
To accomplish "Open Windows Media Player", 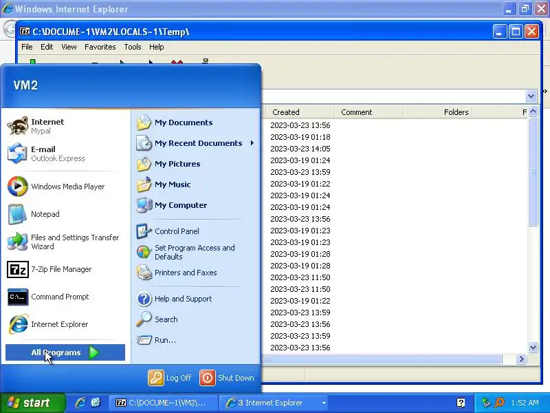I will [x=65, y=187].
